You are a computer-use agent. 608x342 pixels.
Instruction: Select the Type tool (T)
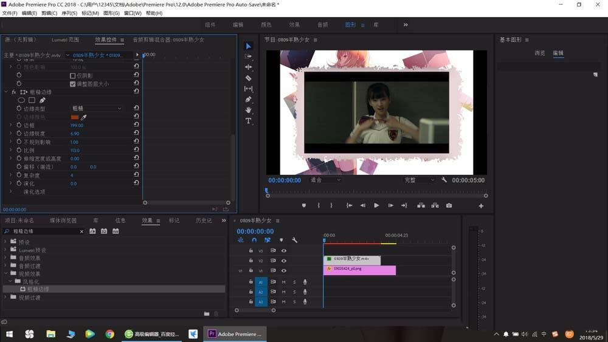[x=248, y=121]
